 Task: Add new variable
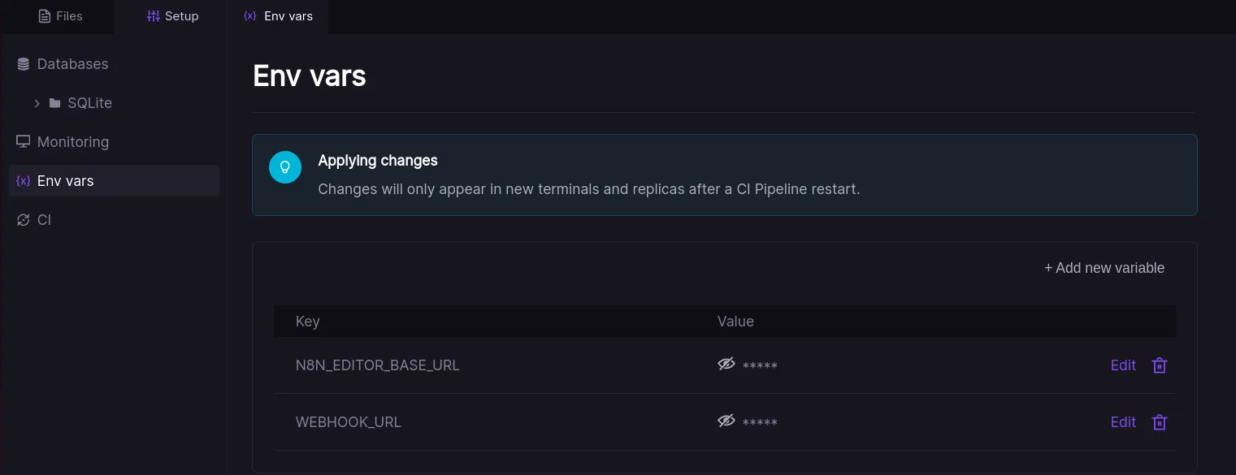1104,268
